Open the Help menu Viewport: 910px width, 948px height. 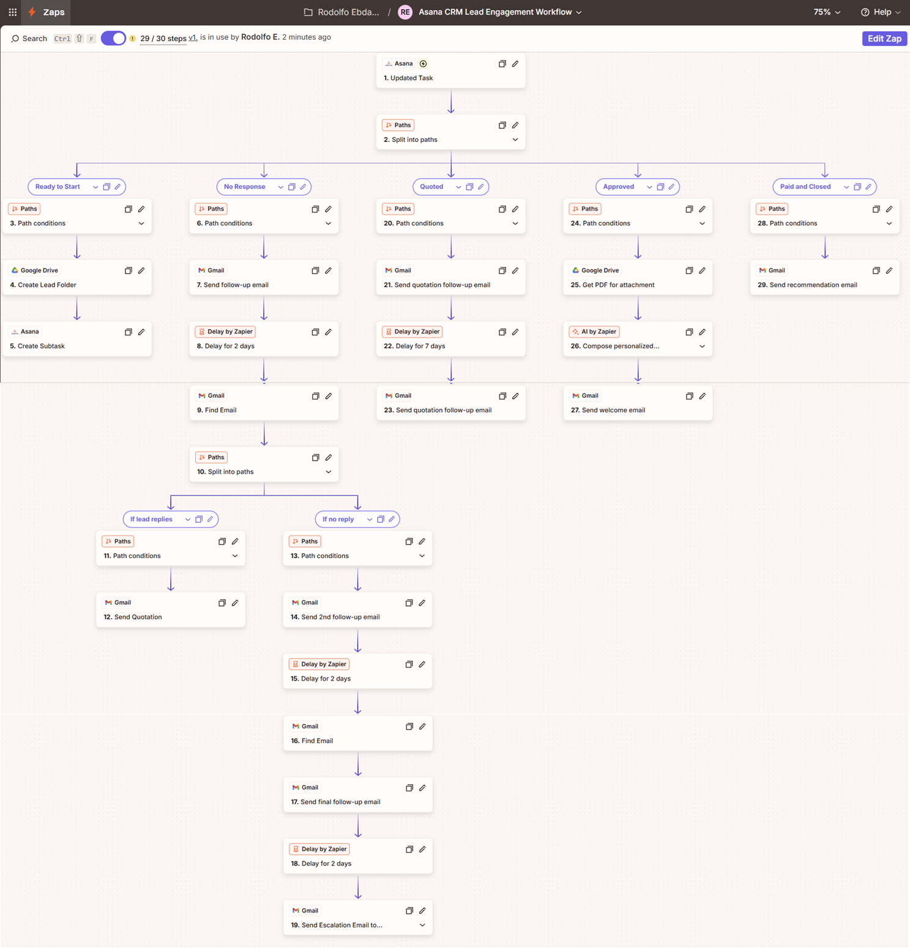point(881,12)
